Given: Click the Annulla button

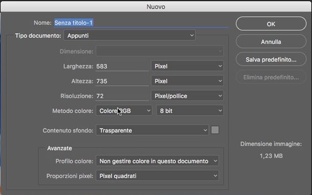Looking at the screenshot, I should tap(271, 42).
